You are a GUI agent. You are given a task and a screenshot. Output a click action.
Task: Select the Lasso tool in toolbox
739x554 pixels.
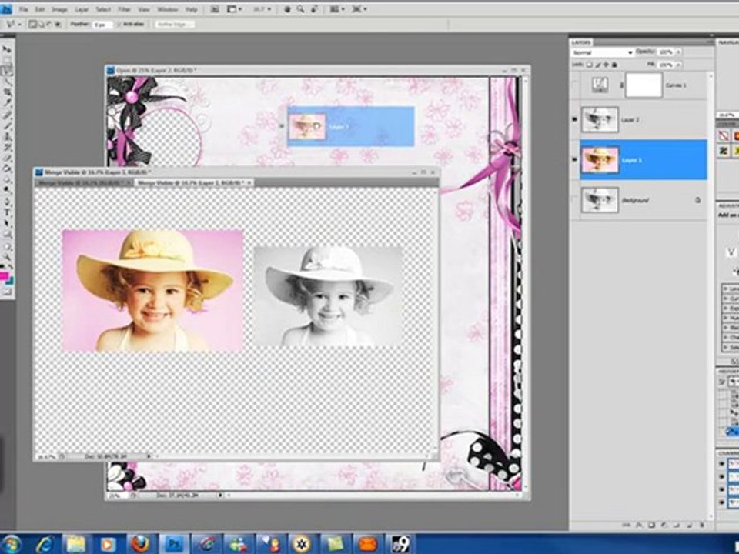pyautogui.click(x=7, y=71)
